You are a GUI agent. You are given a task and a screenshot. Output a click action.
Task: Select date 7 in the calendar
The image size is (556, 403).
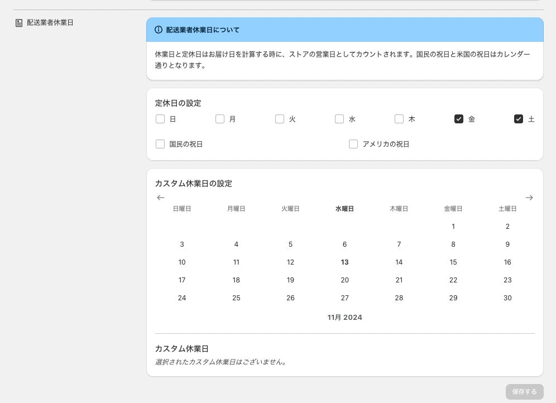(x=399, y=244)
